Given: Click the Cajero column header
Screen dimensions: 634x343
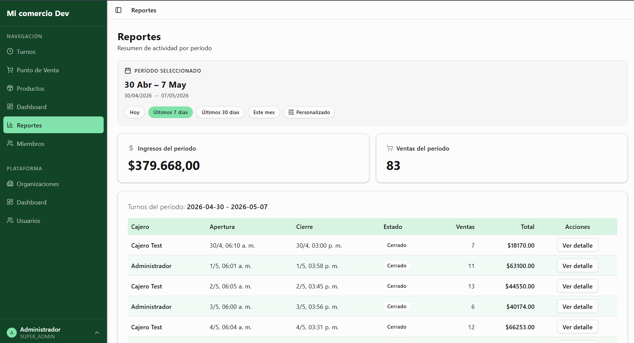Looking at the screenshot, I should pyautogui.click(x=140, y=227).
